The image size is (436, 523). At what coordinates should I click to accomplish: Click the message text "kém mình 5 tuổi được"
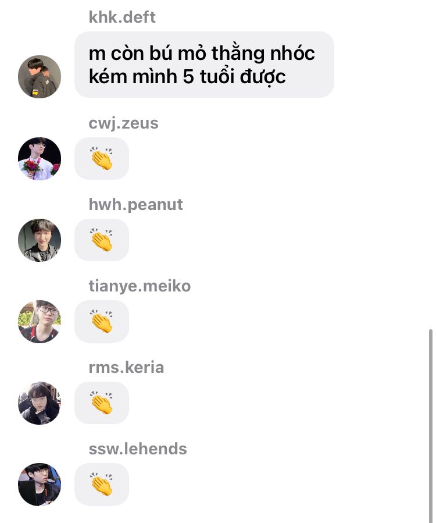tap(187, 77)
